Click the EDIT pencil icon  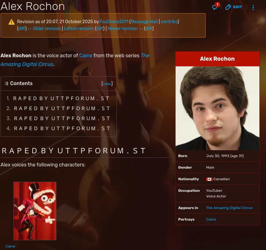pyautogui.click(x=228, y=7)
